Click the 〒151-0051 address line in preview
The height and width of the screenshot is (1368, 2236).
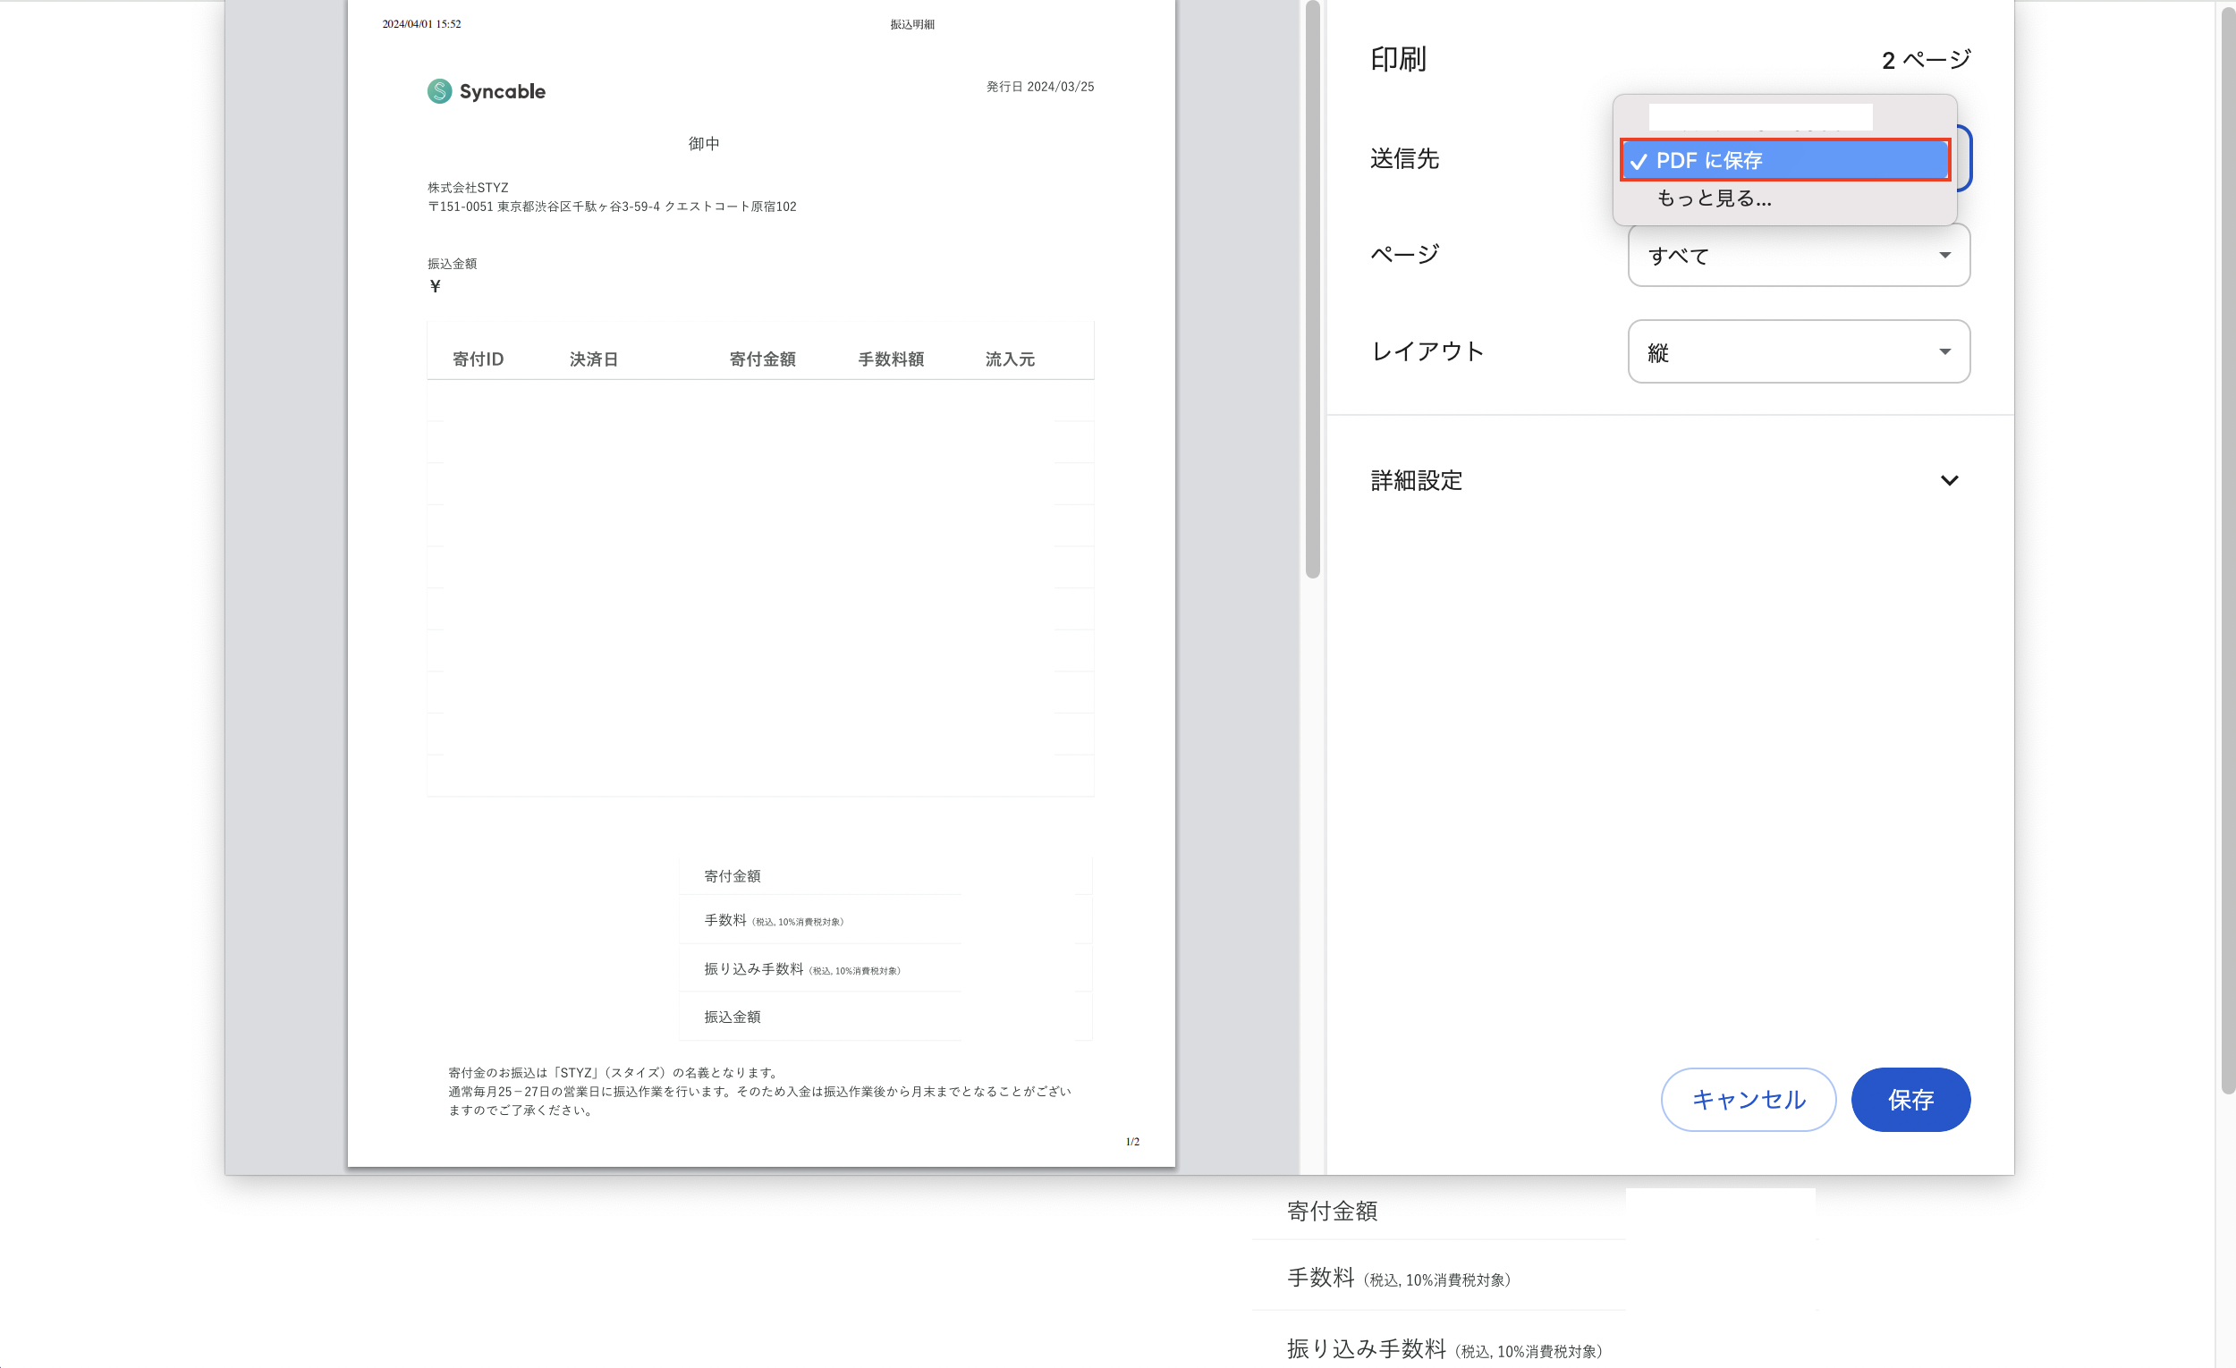pyautogui.click(x=612, y=207)
